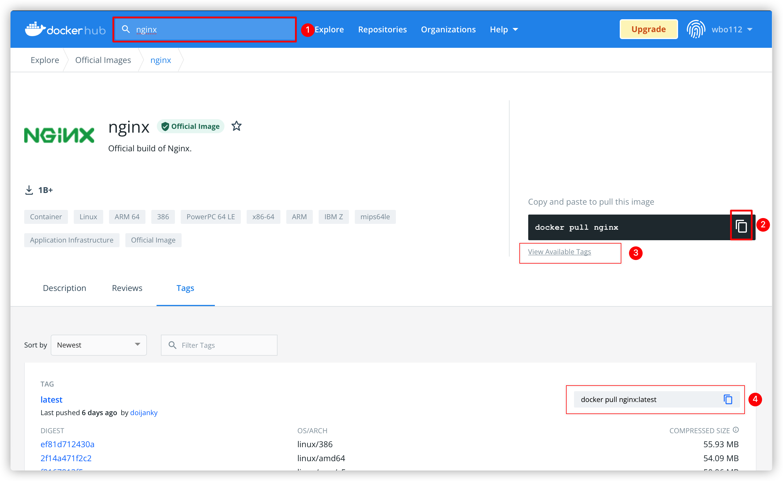Select the 386 architecture chip
783x481 pixels.
163,217
